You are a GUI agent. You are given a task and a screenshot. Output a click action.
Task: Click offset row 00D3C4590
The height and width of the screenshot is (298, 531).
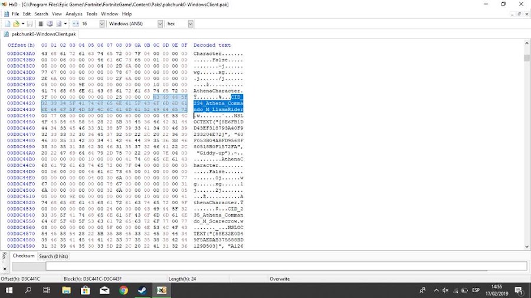click(21, 246)
